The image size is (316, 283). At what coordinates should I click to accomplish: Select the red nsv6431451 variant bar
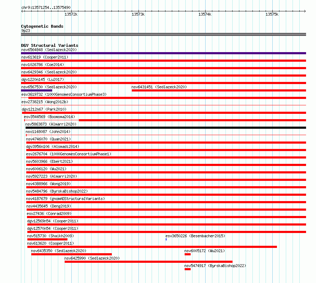[219, 90]
